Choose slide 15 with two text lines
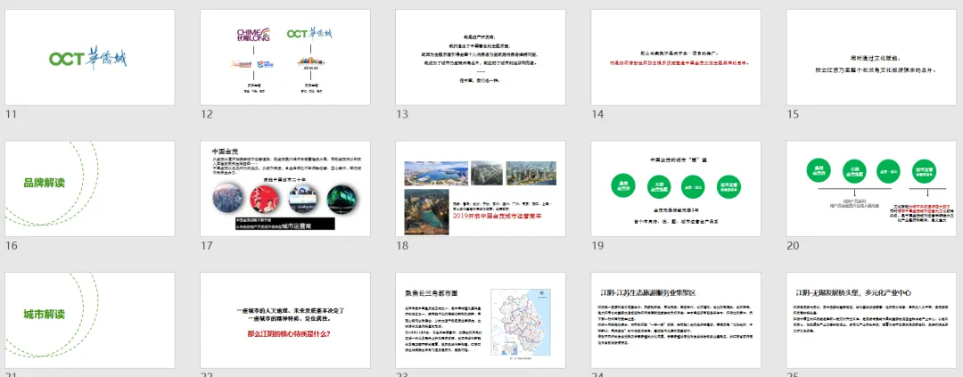The height and width of the screenshot is (377, 963). [x=871, y=57]
